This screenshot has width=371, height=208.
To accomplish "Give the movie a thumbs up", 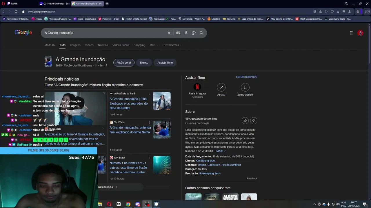I will (x=245, y=120).
